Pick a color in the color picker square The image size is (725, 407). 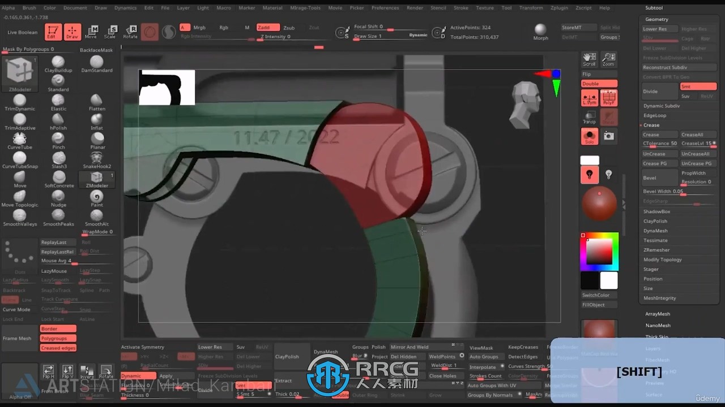[x=599, y=251]
